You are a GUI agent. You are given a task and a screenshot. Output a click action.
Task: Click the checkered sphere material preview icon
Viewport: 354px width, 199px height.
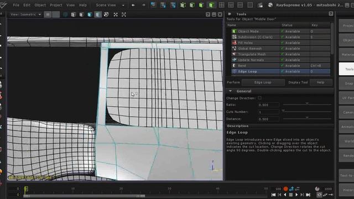(106, 15)
